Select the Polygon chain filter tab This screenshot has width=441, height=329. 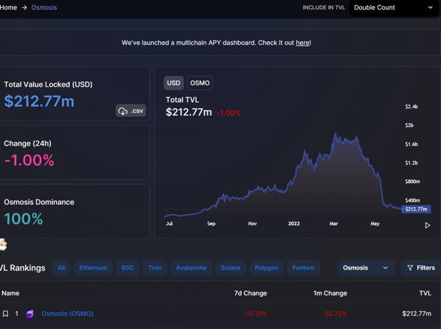(266, 268)
